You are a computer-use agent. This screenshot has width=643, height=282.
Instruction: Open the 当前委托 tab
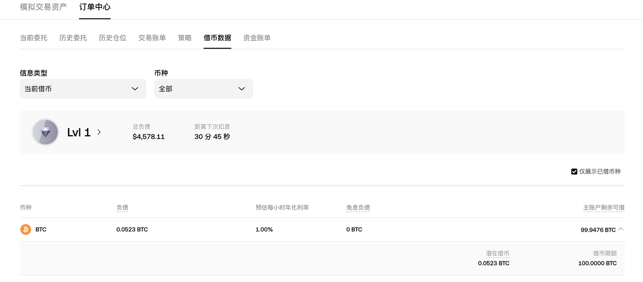point(34,38)
